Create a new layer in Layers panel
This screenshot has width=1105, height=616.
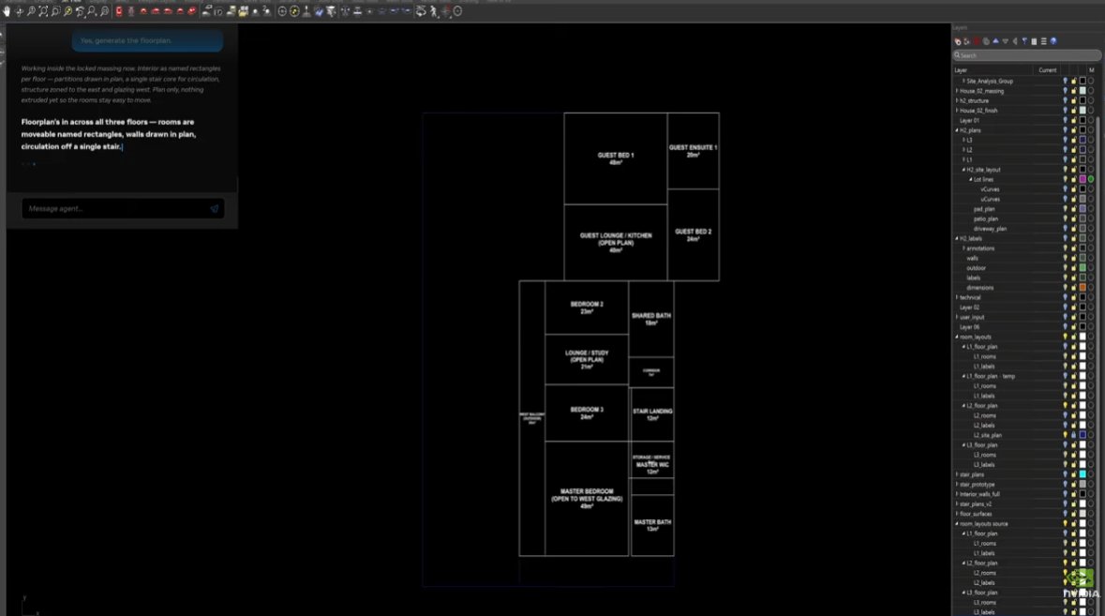point(957,41)
